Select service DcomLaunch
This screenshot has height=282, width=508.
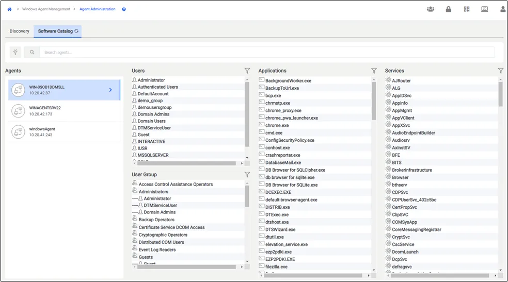405,252
